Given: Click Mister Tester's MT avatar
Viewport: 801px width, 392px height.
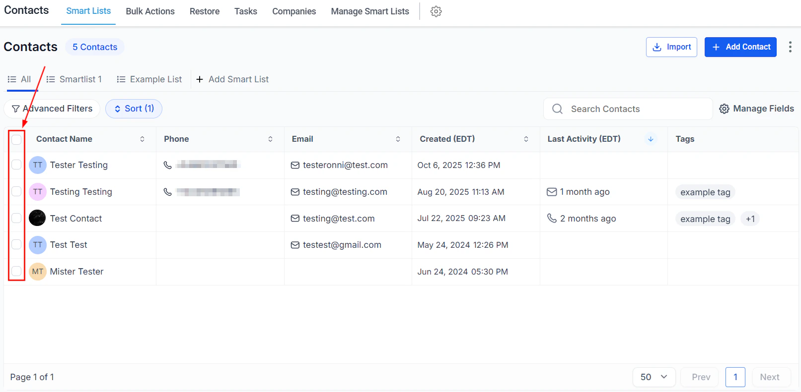Looking at the screenshot, I should [38, 272].
